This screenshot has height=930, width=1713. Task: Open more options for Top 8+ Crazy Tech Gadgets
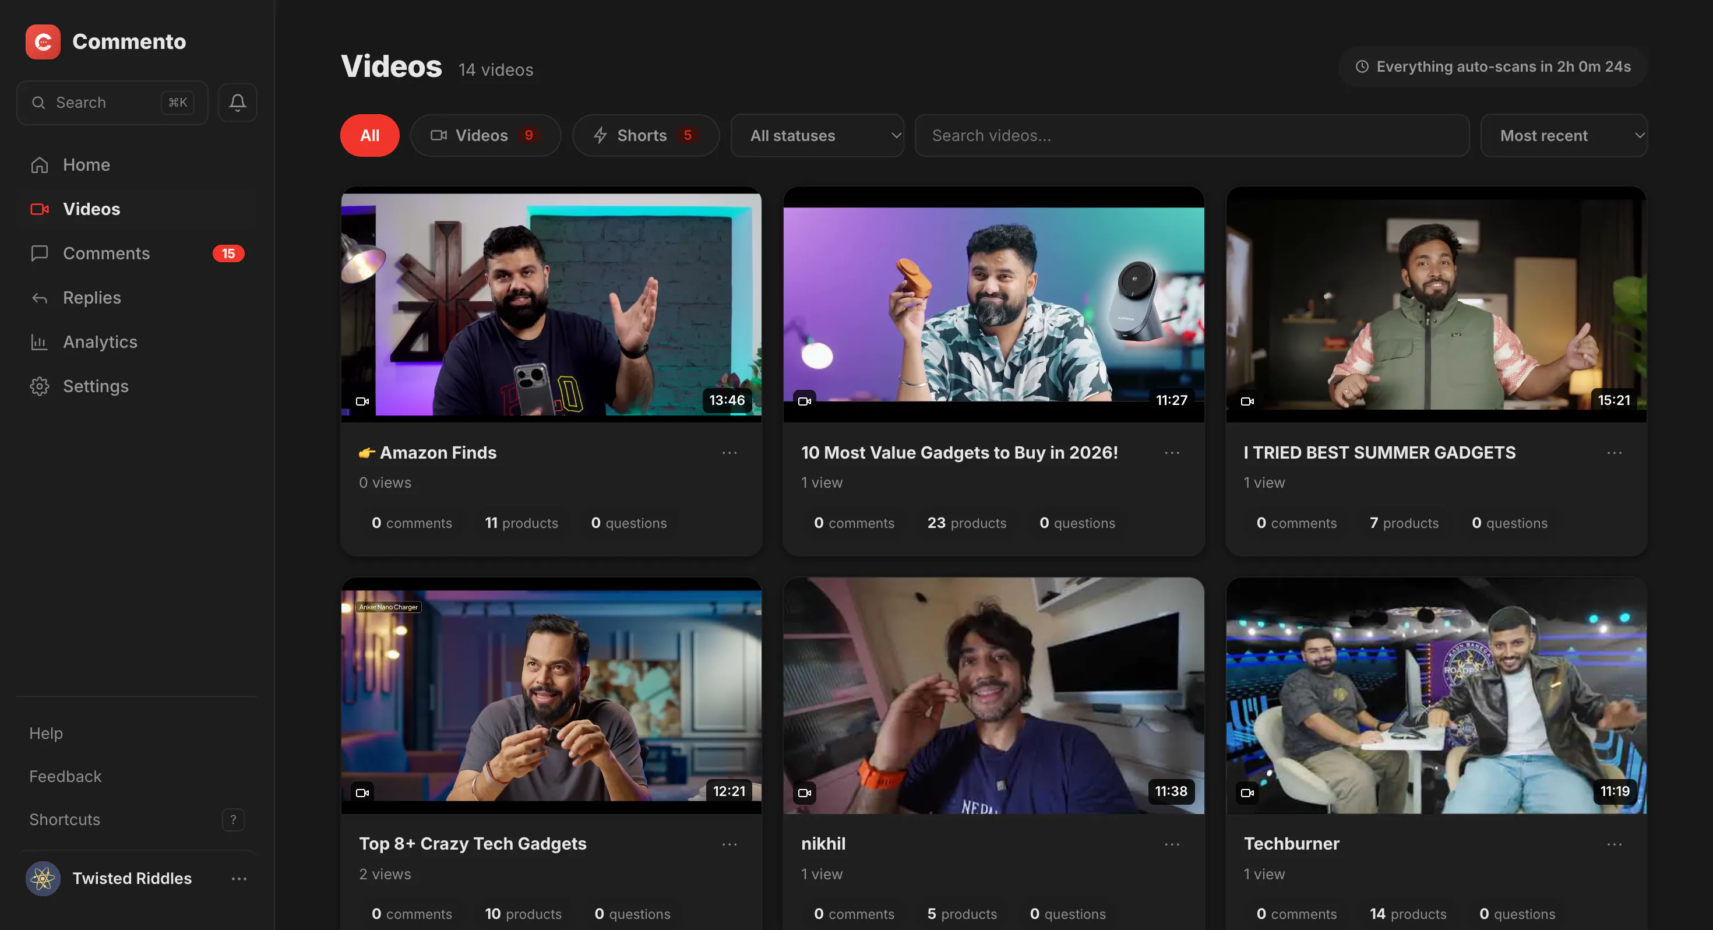[729, 844]
